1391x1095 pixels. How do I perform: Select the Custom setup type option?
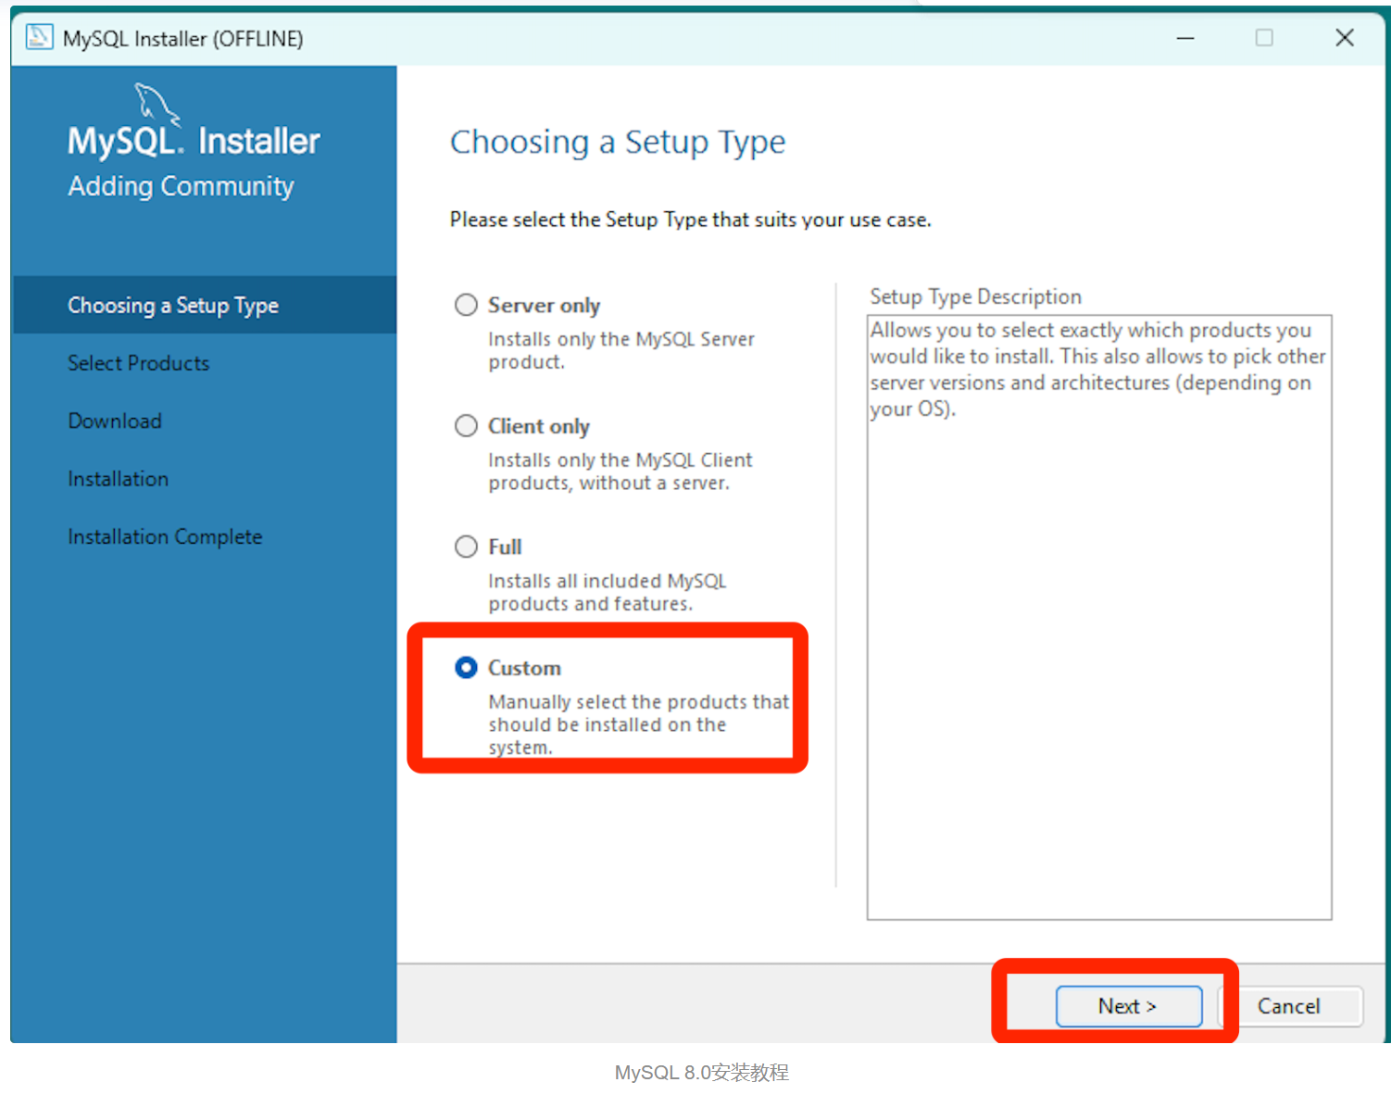466,667
